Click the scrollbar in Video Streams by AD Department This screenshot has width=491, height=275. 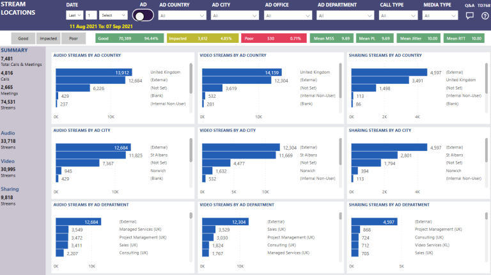point(340,216)
